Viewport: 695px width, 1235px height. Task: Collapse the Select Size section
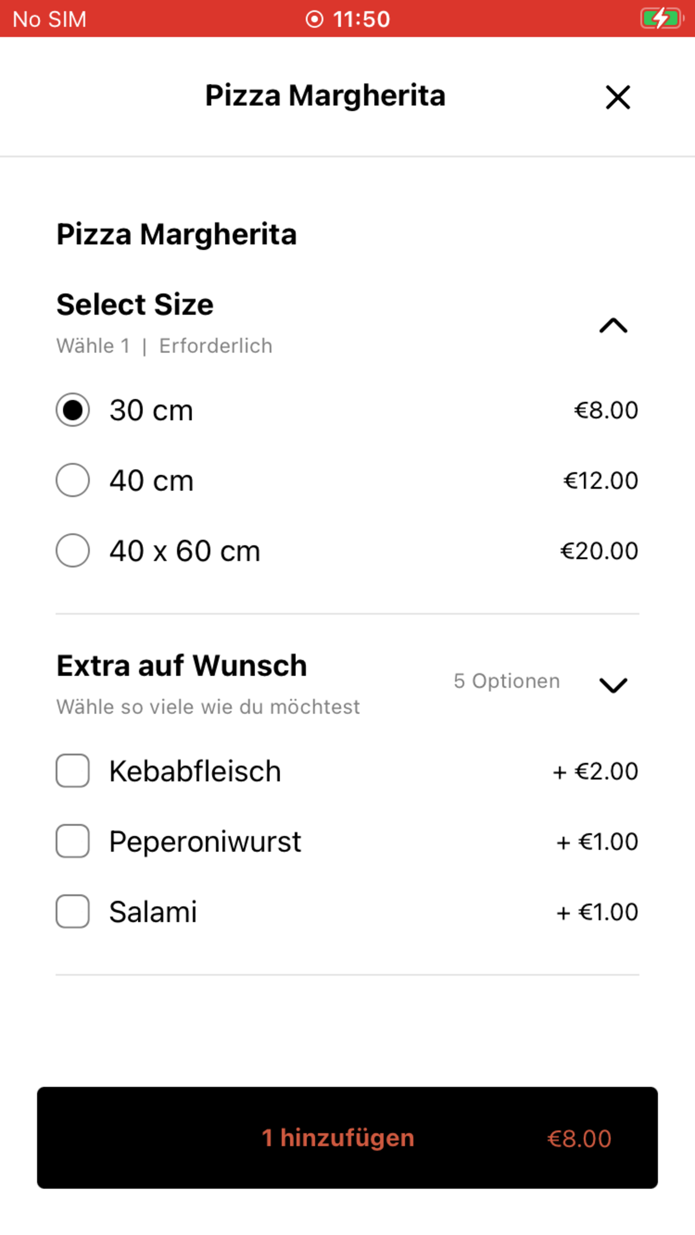coord(613,326)
